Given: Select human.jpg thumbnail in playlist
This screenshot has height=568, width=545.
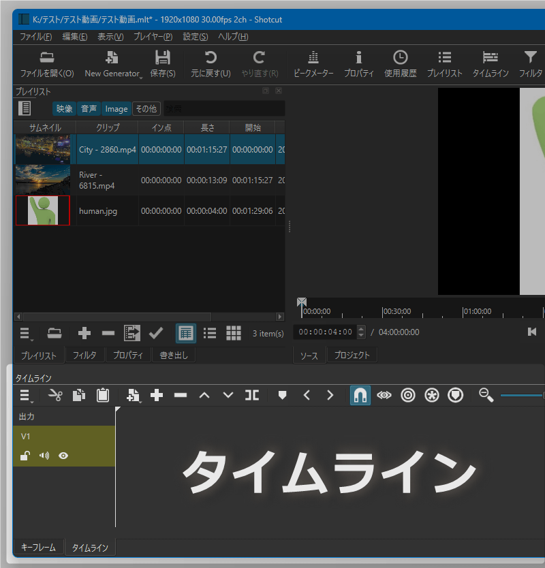Looking at the screenshot, I should tap(43, 210).
